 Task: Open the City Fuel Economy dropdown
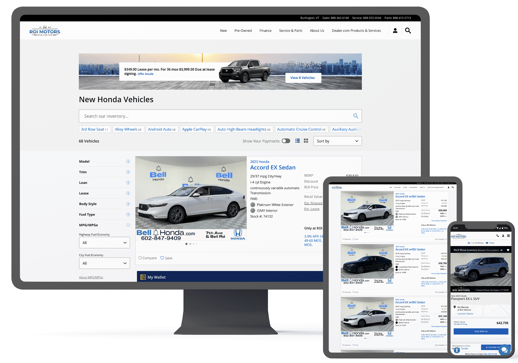[104, 263]
